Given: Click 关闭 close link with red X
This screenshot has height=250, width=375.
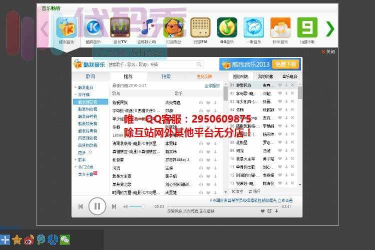Looking at the screenshot, I should pyautogui.click(x=328, y=51).
